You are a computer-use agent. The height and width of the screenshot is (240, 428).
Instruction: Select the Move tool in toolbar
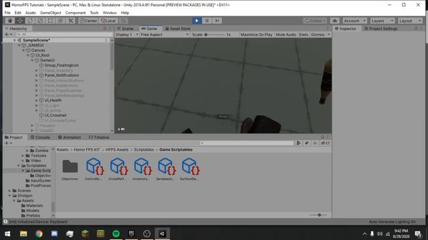20,21
